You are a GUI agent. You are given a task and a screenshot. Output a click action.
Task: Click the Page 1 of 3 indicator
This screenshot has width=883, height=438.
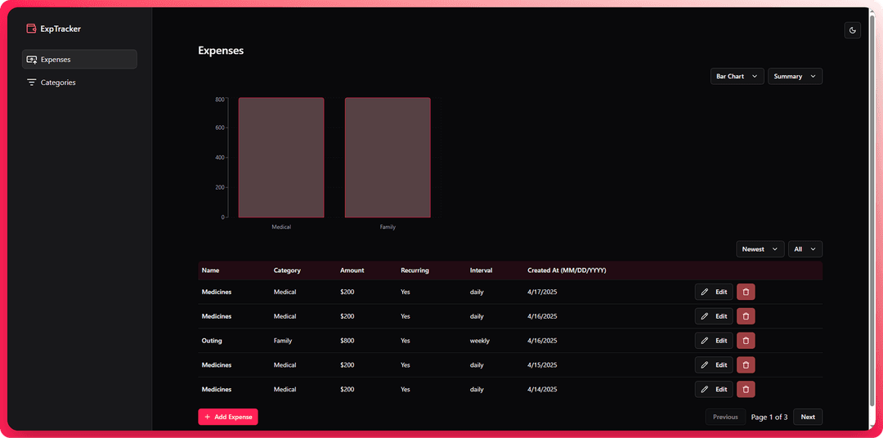(769, 418)
